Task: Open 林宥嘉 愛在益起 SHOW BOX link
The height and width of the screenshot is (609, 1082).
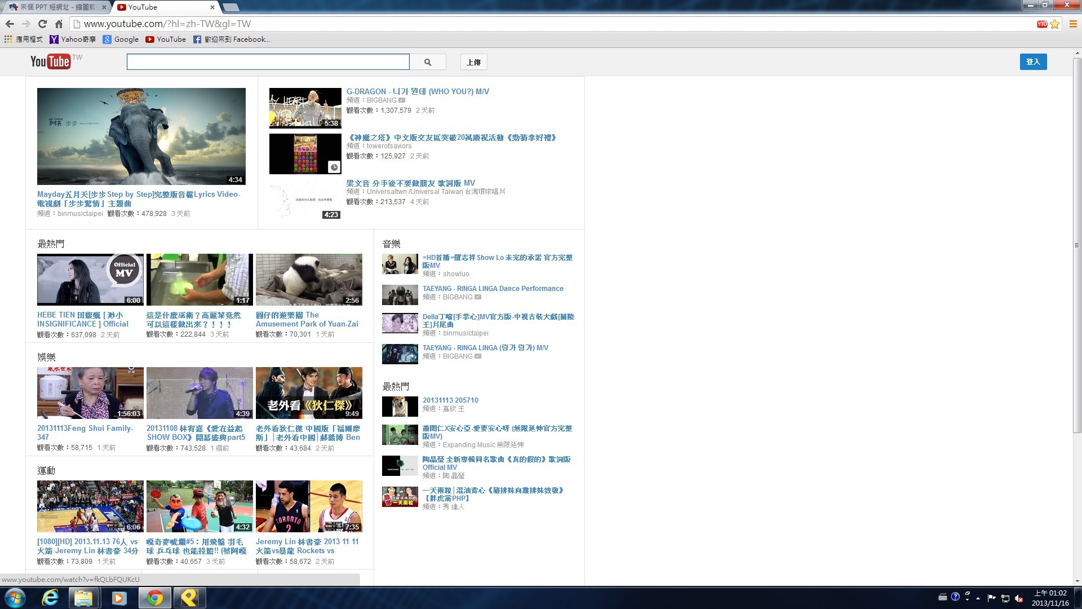Action: [196, 433]
